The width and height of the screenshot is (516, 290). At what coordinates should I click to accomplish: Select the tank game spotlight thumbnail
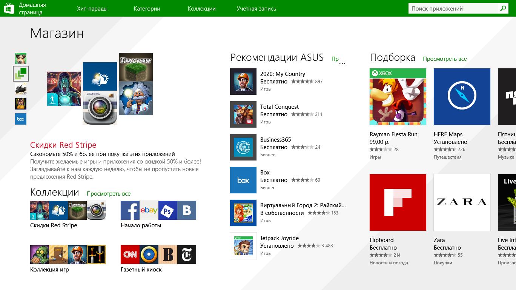(21, 89)
